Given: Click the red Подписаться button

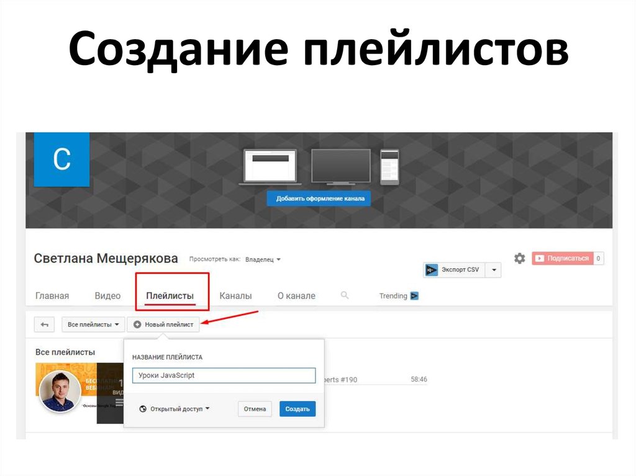Looking at the screenshot, I should pyautogui.click(x=563, y=258).
